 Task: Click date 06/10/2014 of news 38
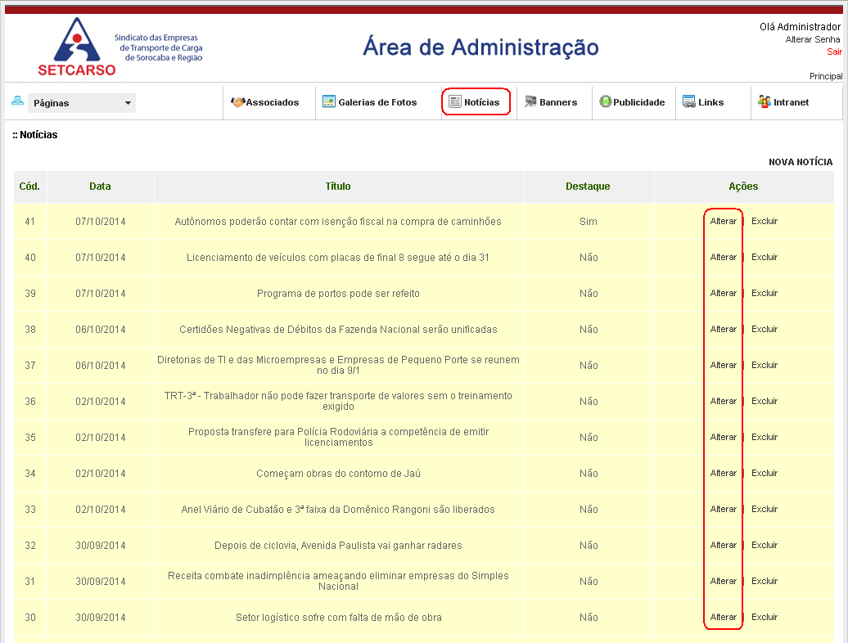(100, 330)
